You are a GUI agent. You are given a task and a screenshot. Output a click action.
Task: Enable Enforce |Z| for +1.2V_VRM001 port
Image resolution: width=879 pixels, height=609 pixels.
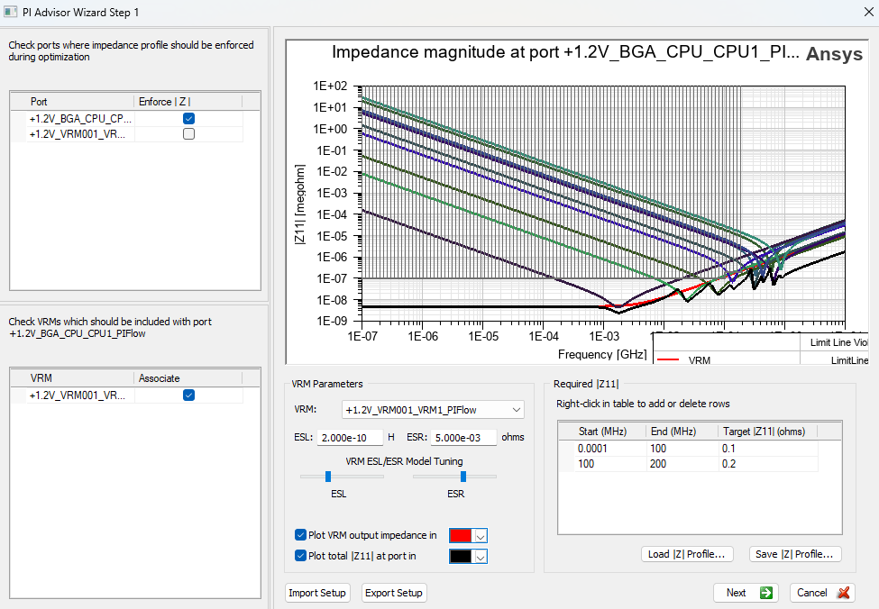(x=188, y=134)
